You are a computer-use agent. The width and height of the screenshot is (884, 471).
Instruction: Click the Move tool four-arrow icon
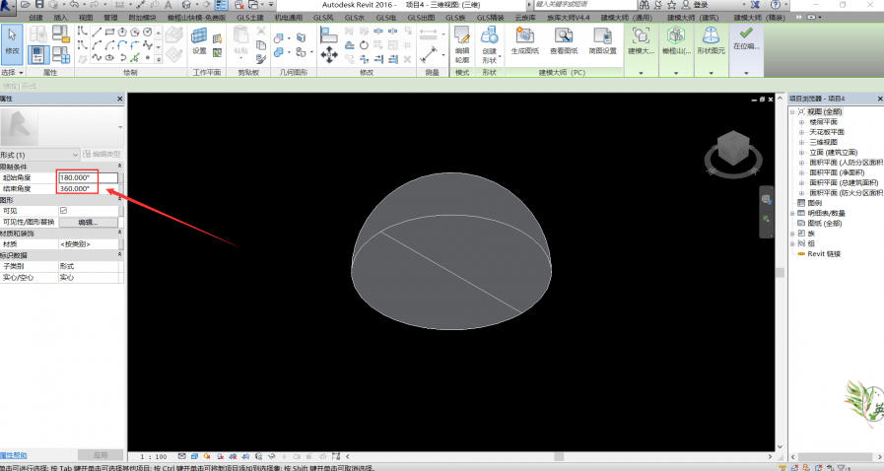coord(329,54)
